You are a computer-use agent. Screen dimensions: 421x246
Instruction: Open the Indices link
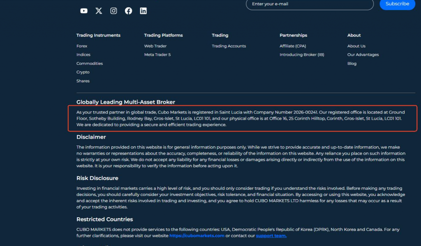(83, 55)
